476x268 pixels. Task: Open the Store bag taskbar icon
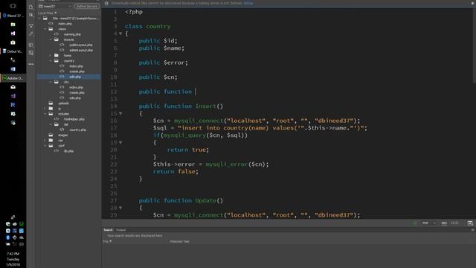[x=13, y=42]
